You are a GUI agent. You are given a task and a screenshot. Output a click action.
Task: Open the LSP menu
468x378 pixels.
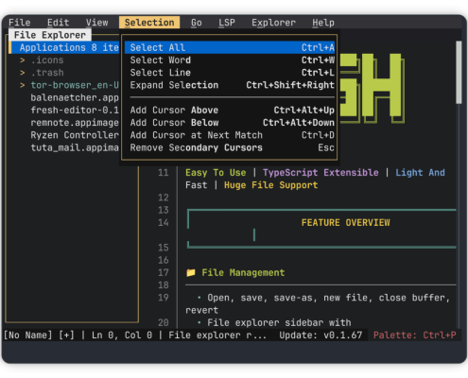227,23
